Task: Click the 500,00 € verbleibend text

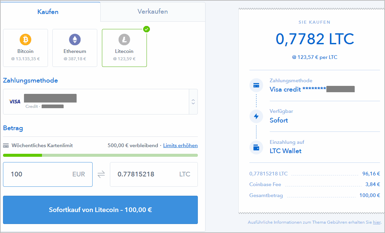Action: tap(133, 145)
